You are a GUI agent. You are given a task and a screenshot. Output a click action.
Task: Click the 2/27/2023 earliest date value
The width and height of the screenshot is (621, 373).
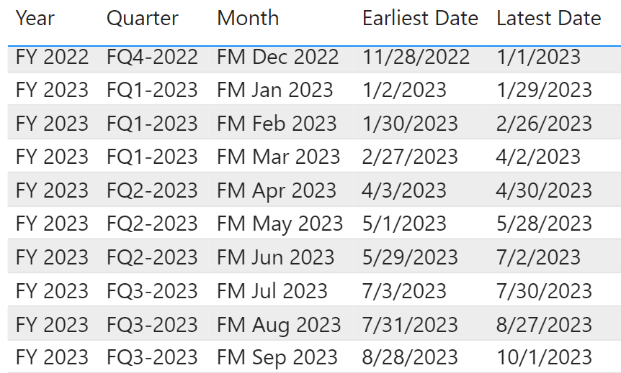point(410,157)
